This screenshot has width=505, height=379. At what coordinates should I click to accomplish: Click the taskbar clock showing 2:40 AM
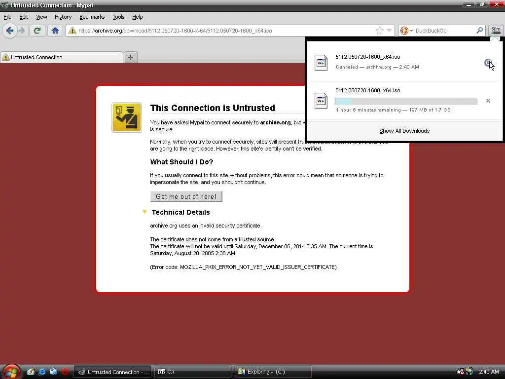coord(489,372)
